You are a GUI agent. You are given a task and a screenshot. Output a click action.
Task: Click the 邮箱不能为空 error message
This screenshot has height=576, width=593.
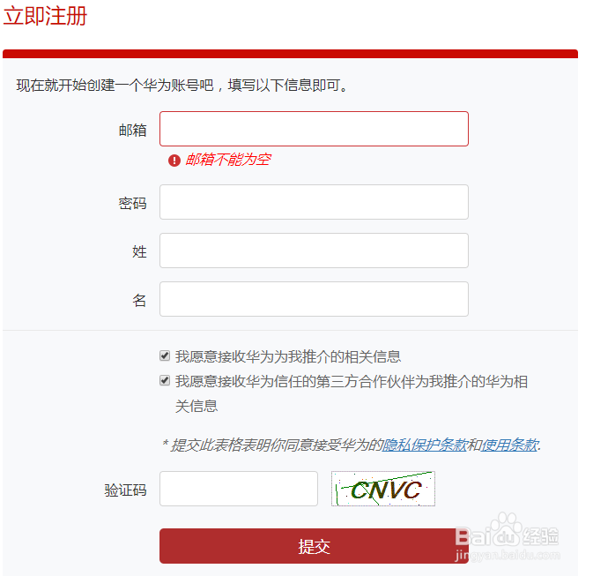coord(228,160)
